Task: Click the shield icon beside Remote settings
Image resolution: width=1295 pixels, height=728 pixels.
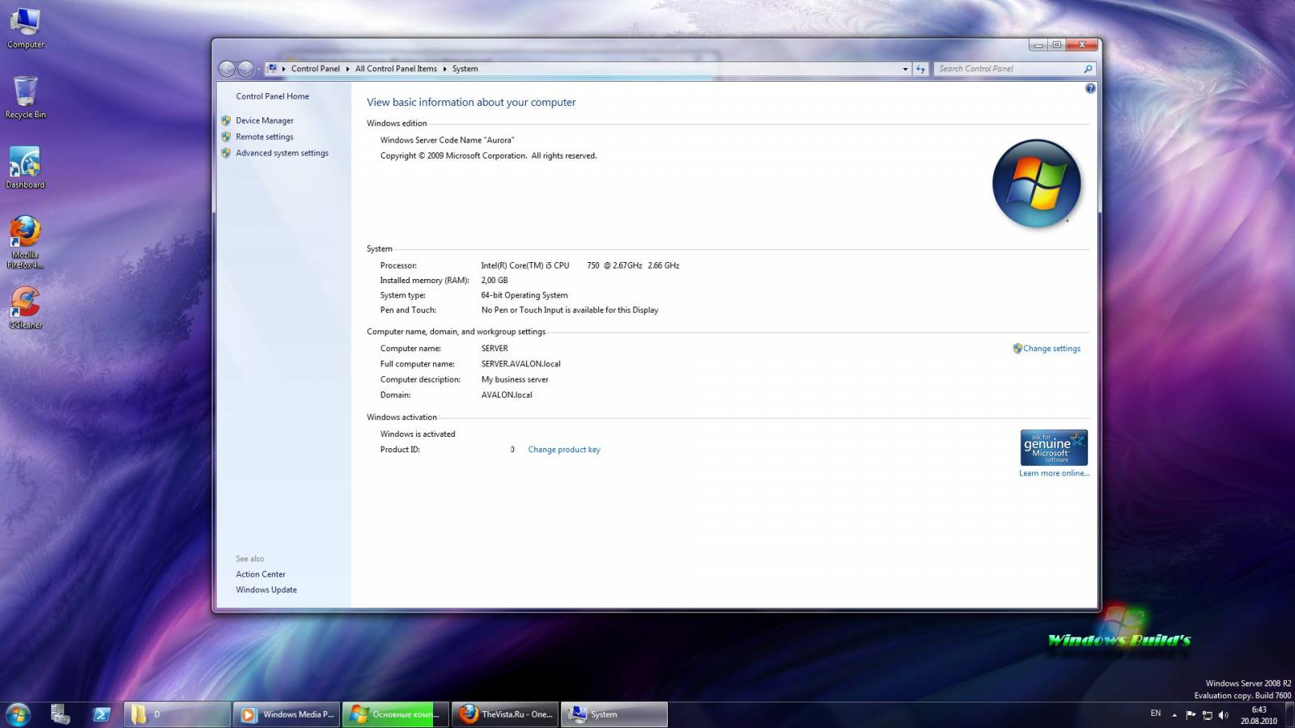Action: 226,137
